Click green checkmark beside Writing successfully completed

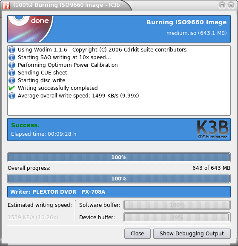(x=12, y=88)
